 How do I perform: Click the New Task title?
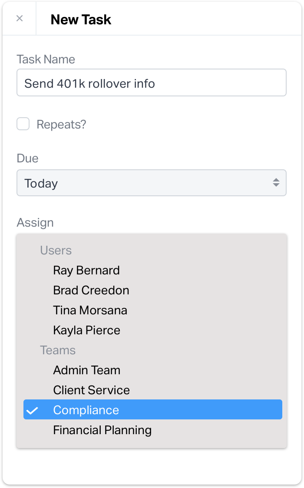click(81, 20)
